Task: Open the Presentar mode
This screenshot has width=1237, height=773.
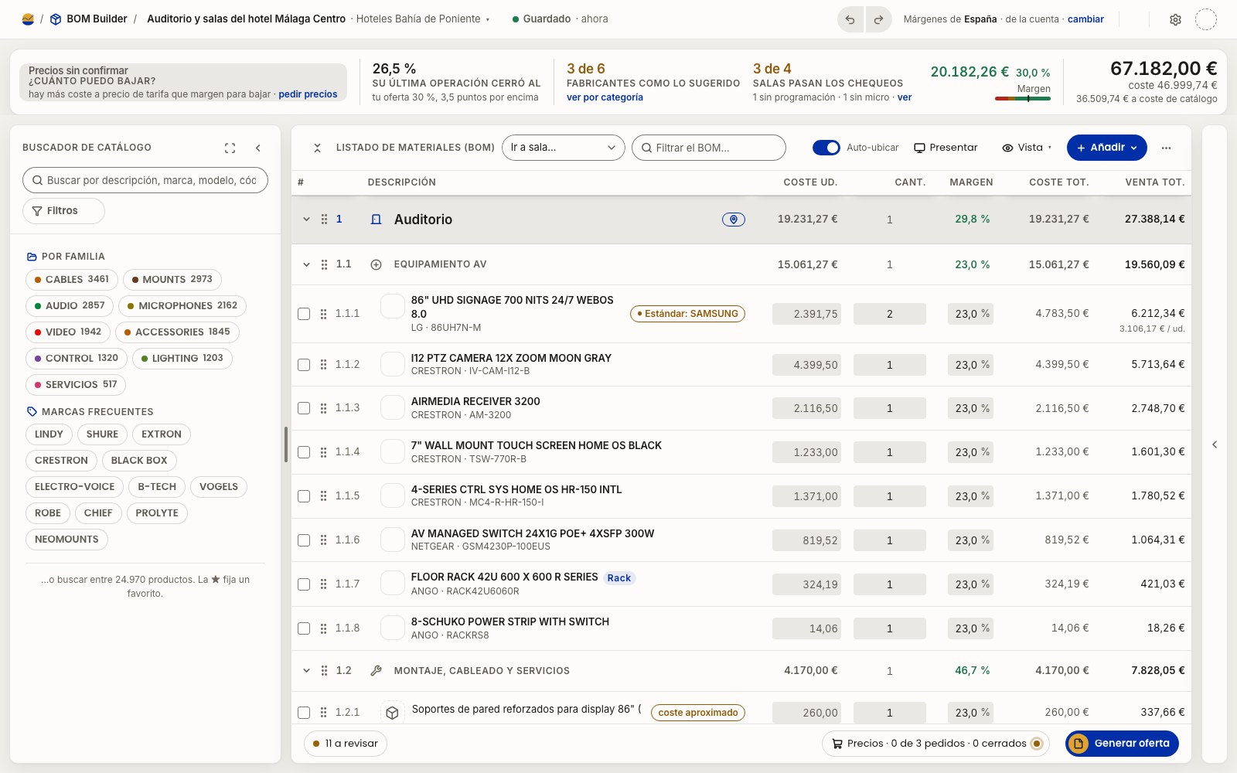Action: [x=946, y=148]
